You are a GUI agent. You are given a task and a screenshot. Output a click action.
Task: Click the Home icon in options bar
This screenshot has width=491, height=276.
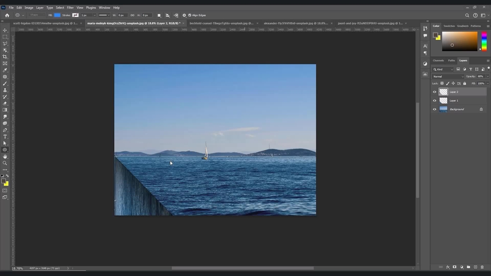point(7,15)
